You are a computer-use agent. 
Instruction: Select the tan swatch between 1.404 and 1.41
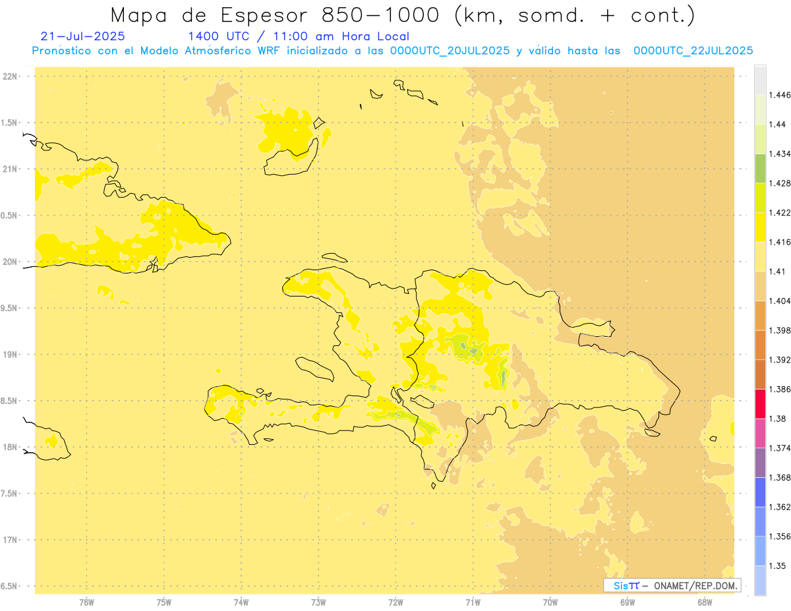click(760, 286)
